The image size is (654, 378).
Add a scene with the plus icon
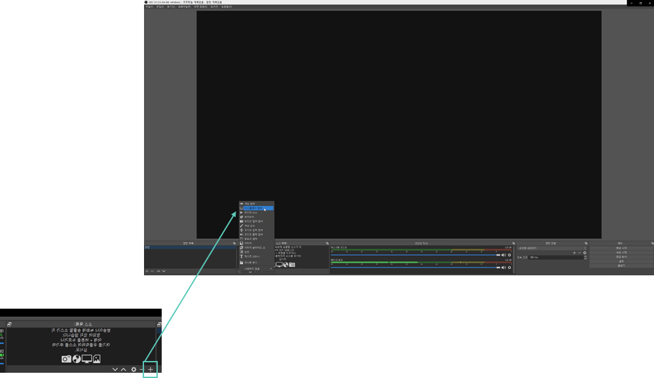tap(147, 271)
